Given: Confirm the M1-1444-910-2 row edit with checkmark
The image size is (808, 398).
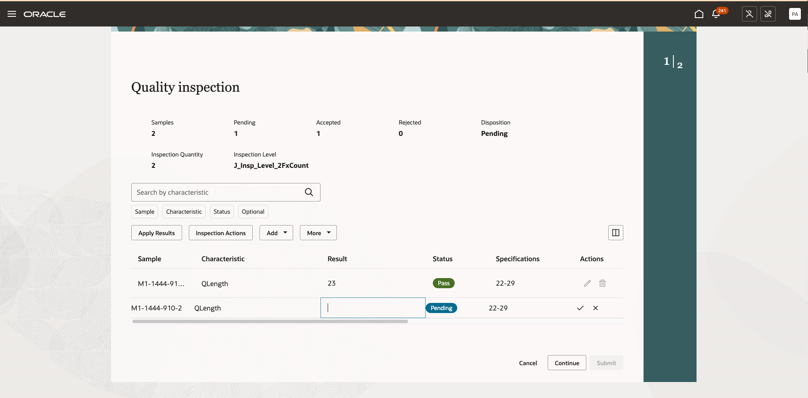Looking at the screenshot, I should point(580,308).
